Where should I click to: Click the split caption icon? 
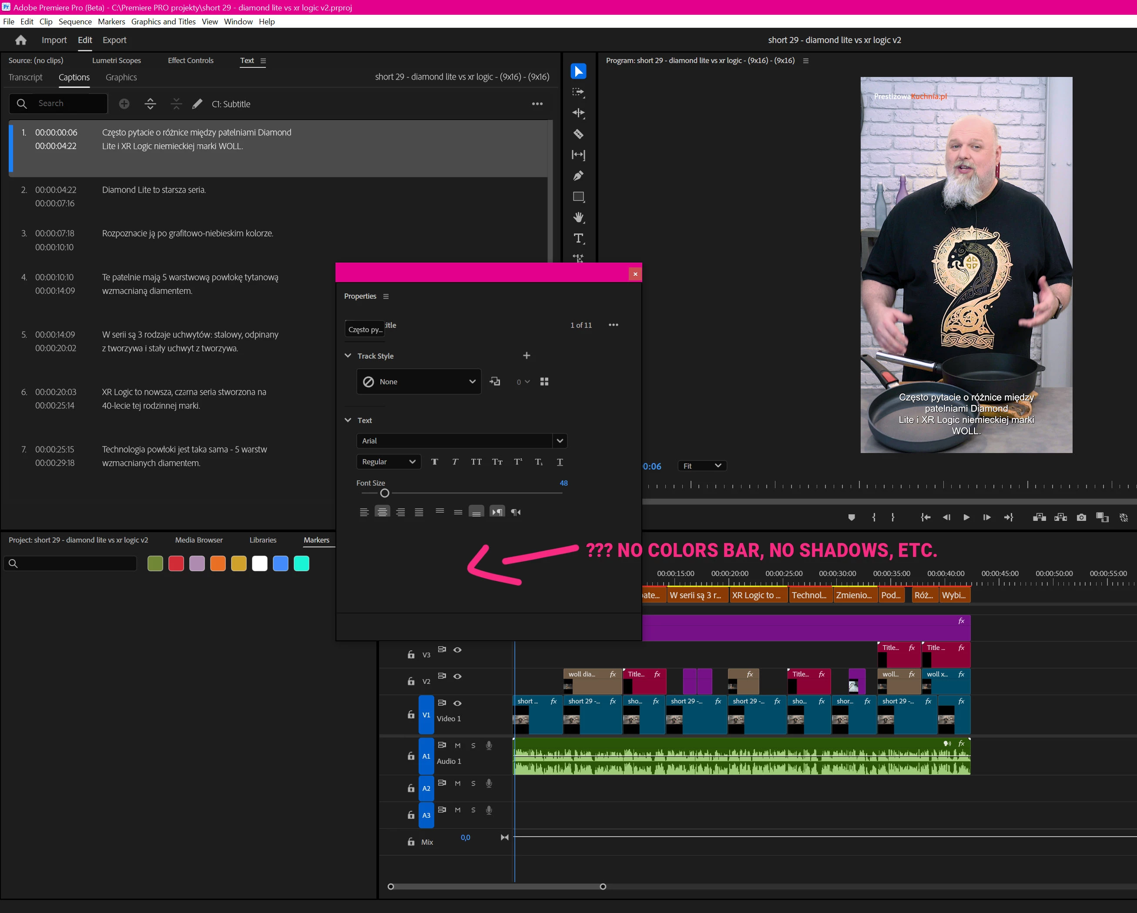pos(150,104)
